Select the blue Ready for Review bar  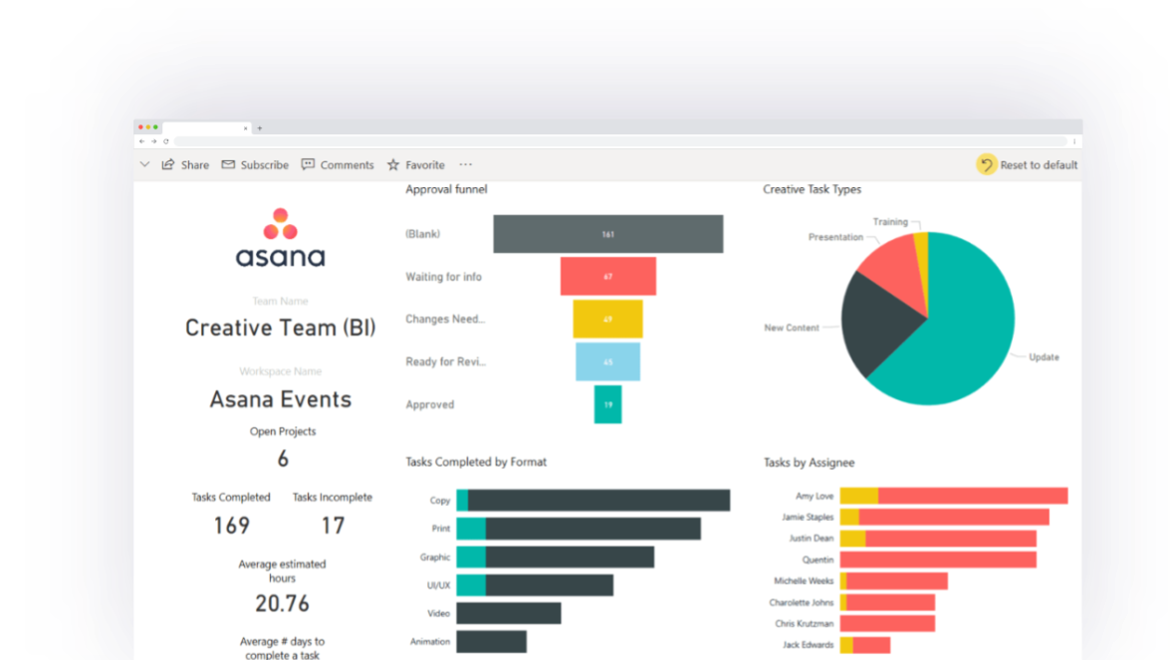608,361
